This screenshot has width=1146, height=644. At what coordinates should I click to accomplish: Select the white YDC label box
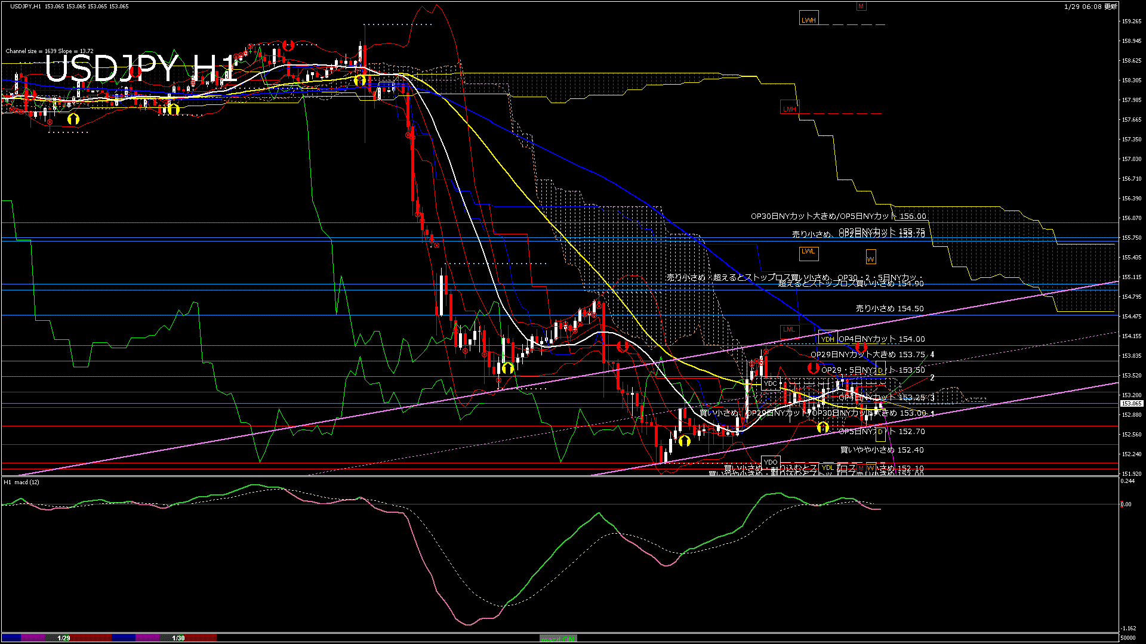[771, 383]
